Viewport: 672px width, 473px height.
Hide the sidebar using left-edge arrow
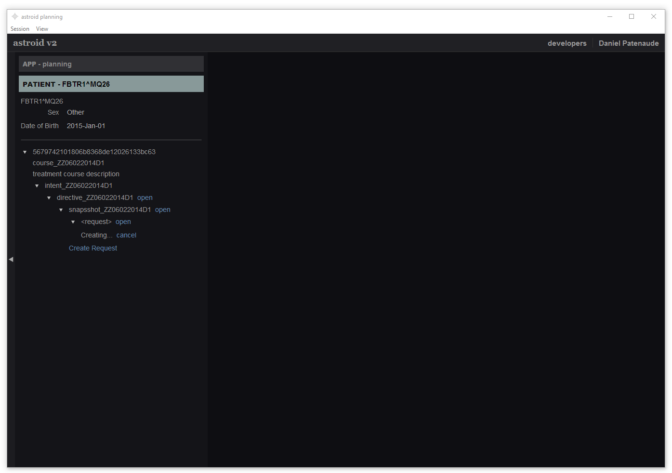(11, 259)
